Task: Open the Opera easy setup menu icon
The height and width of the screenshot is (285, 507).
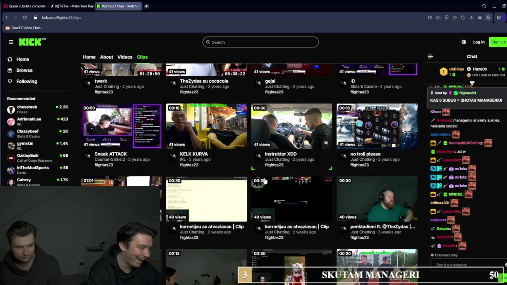Action: (480, 17)
